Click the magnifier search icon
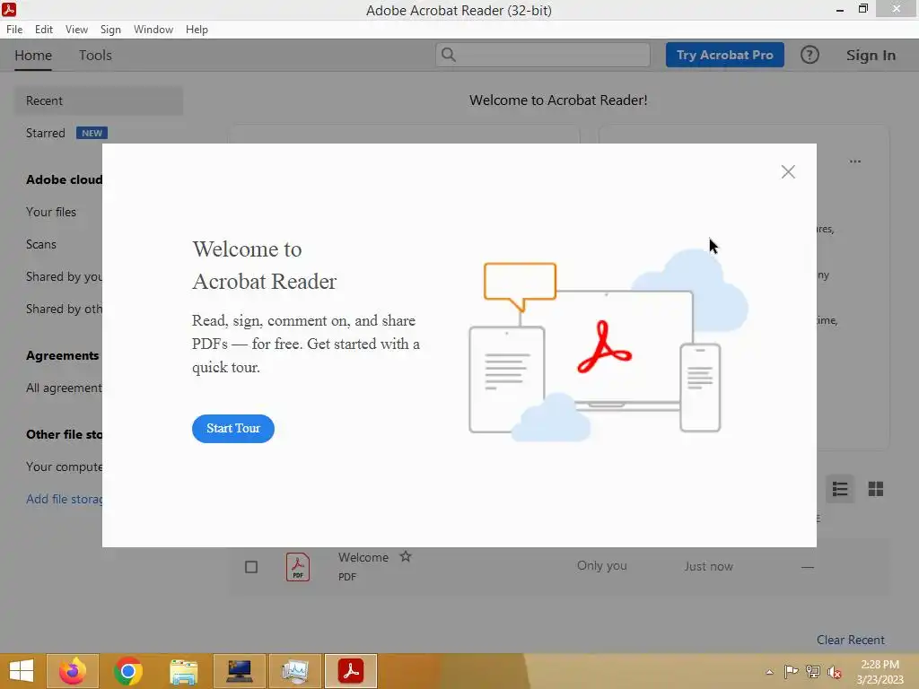 tap(449, 55)
